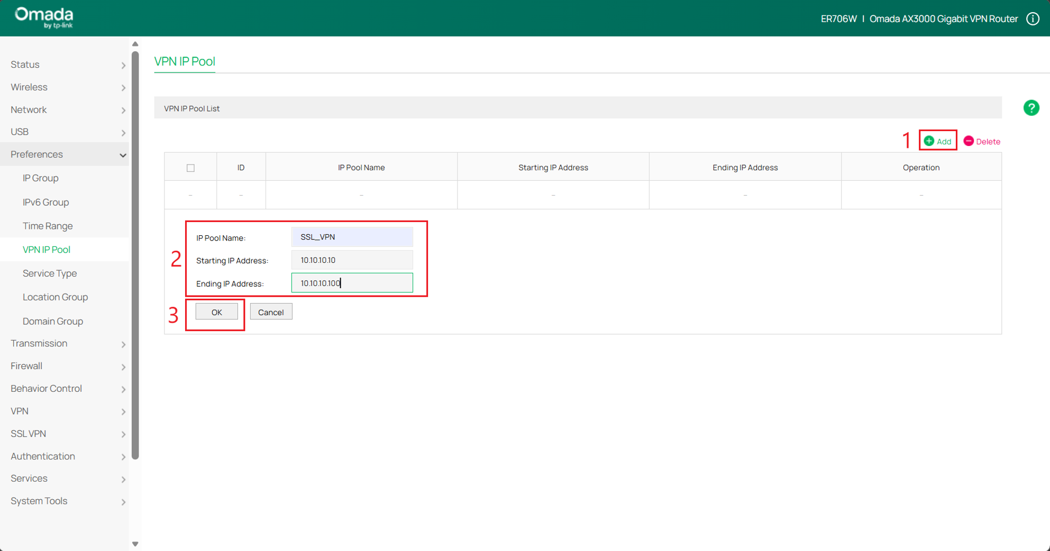Image resolution: width=1050 pixels, height=551 pixels.
Task: Click the VPN IP Pool tab heading
Action: (x=185, y=61)
